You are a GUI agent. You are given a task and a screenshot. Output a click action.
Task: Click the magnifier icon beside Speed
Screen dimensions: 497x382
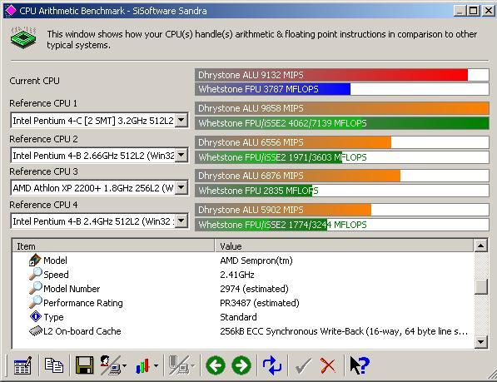point(36,274)
